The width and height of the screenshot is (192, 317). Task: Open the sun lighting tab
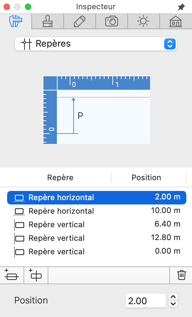(x=143, y=21)
